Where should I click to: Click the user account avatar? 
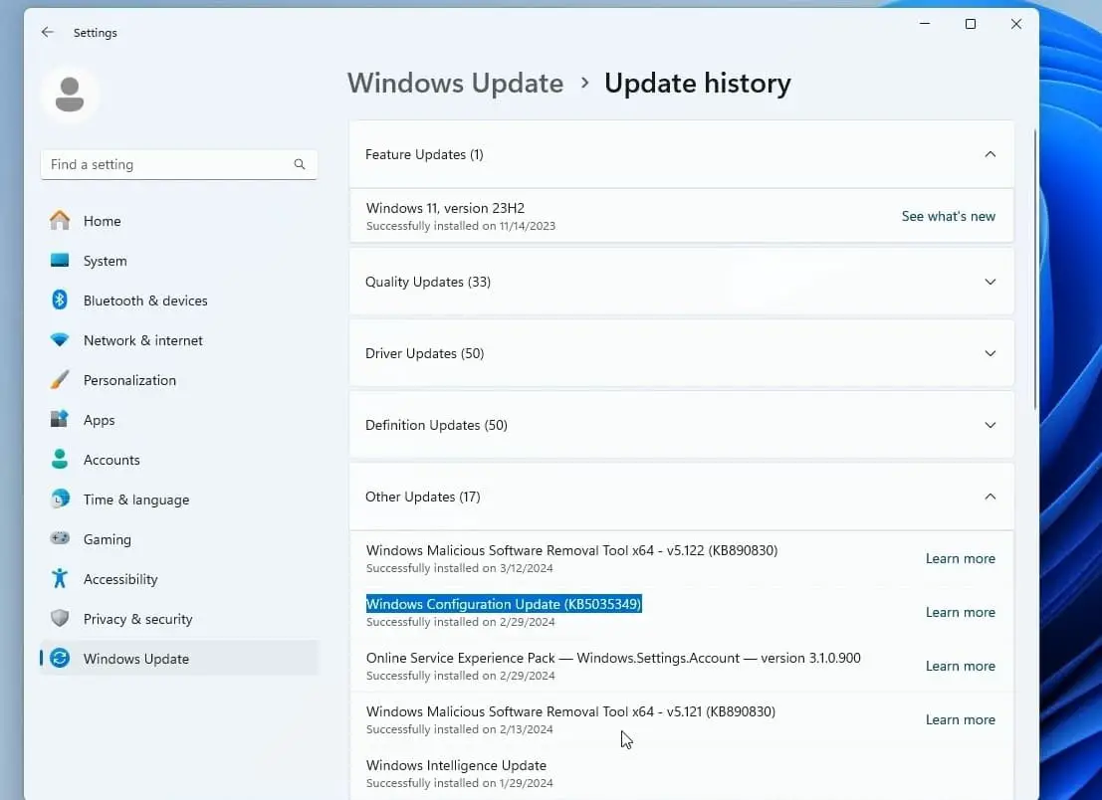point(70,93)
